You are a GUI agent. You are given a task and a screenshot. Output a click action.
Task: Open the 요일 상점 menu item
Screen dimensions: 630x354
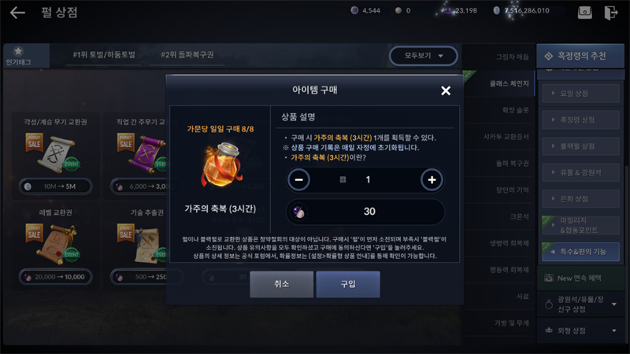(580, 94)
